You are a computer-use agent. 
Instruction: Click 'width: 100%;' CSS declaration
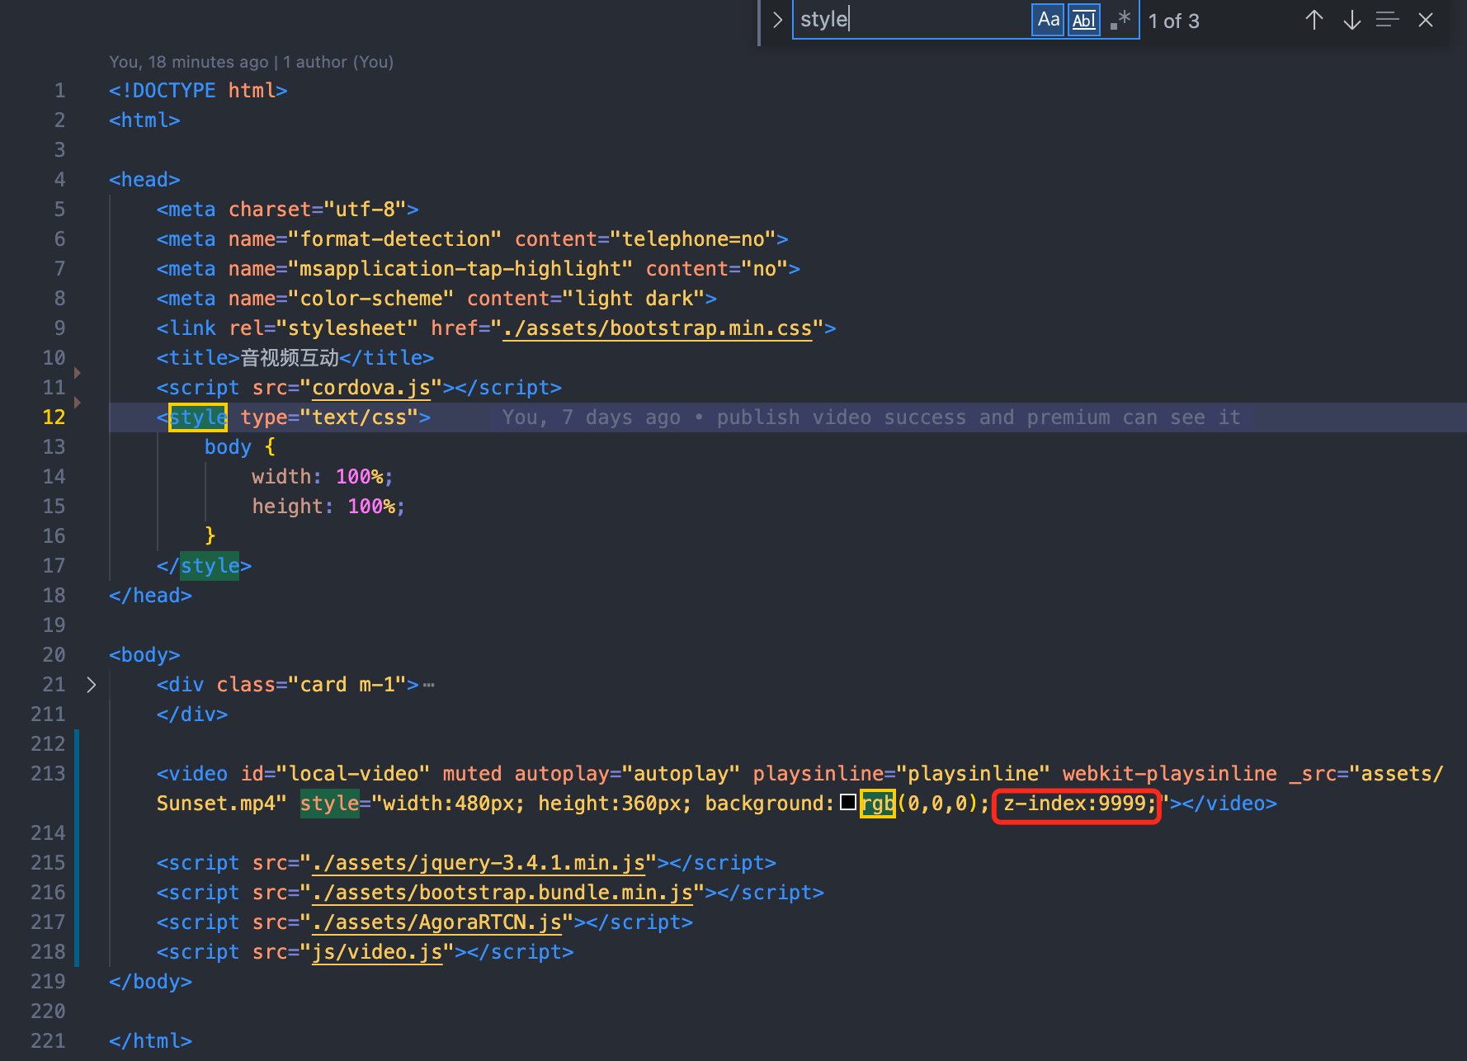tap(323, 477)
